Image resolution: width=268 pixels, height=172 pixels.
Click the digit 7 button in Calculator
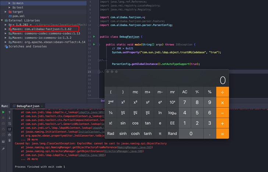(185, 102)
